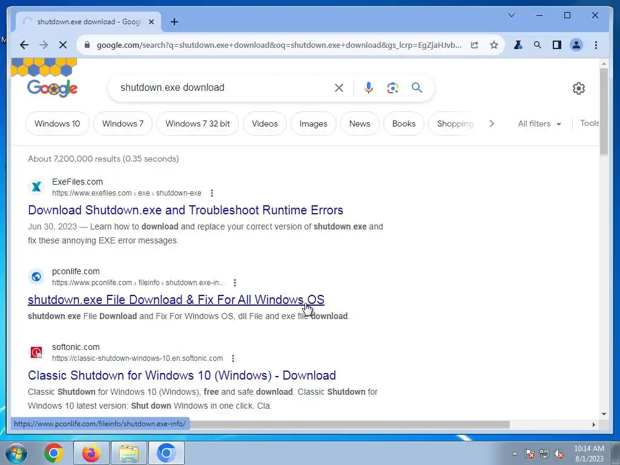
Task: Click scroll down arrow on scrollbar
Action: pyautogui.click(x=604, y=414)
